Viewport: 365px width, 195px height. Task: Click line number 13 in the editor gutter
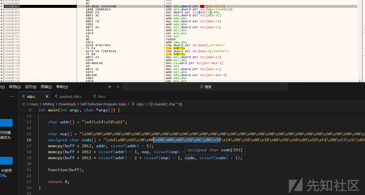(29, 122)
